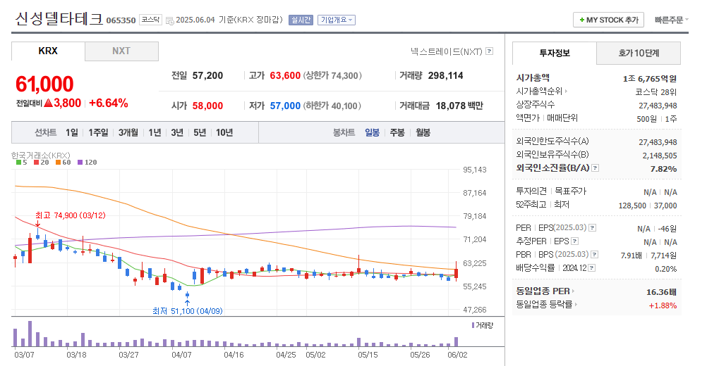Open the 기업개요 dropdown
Viewport: 707px width, 366px height.
pyautogui.click(x=337, y=20)
